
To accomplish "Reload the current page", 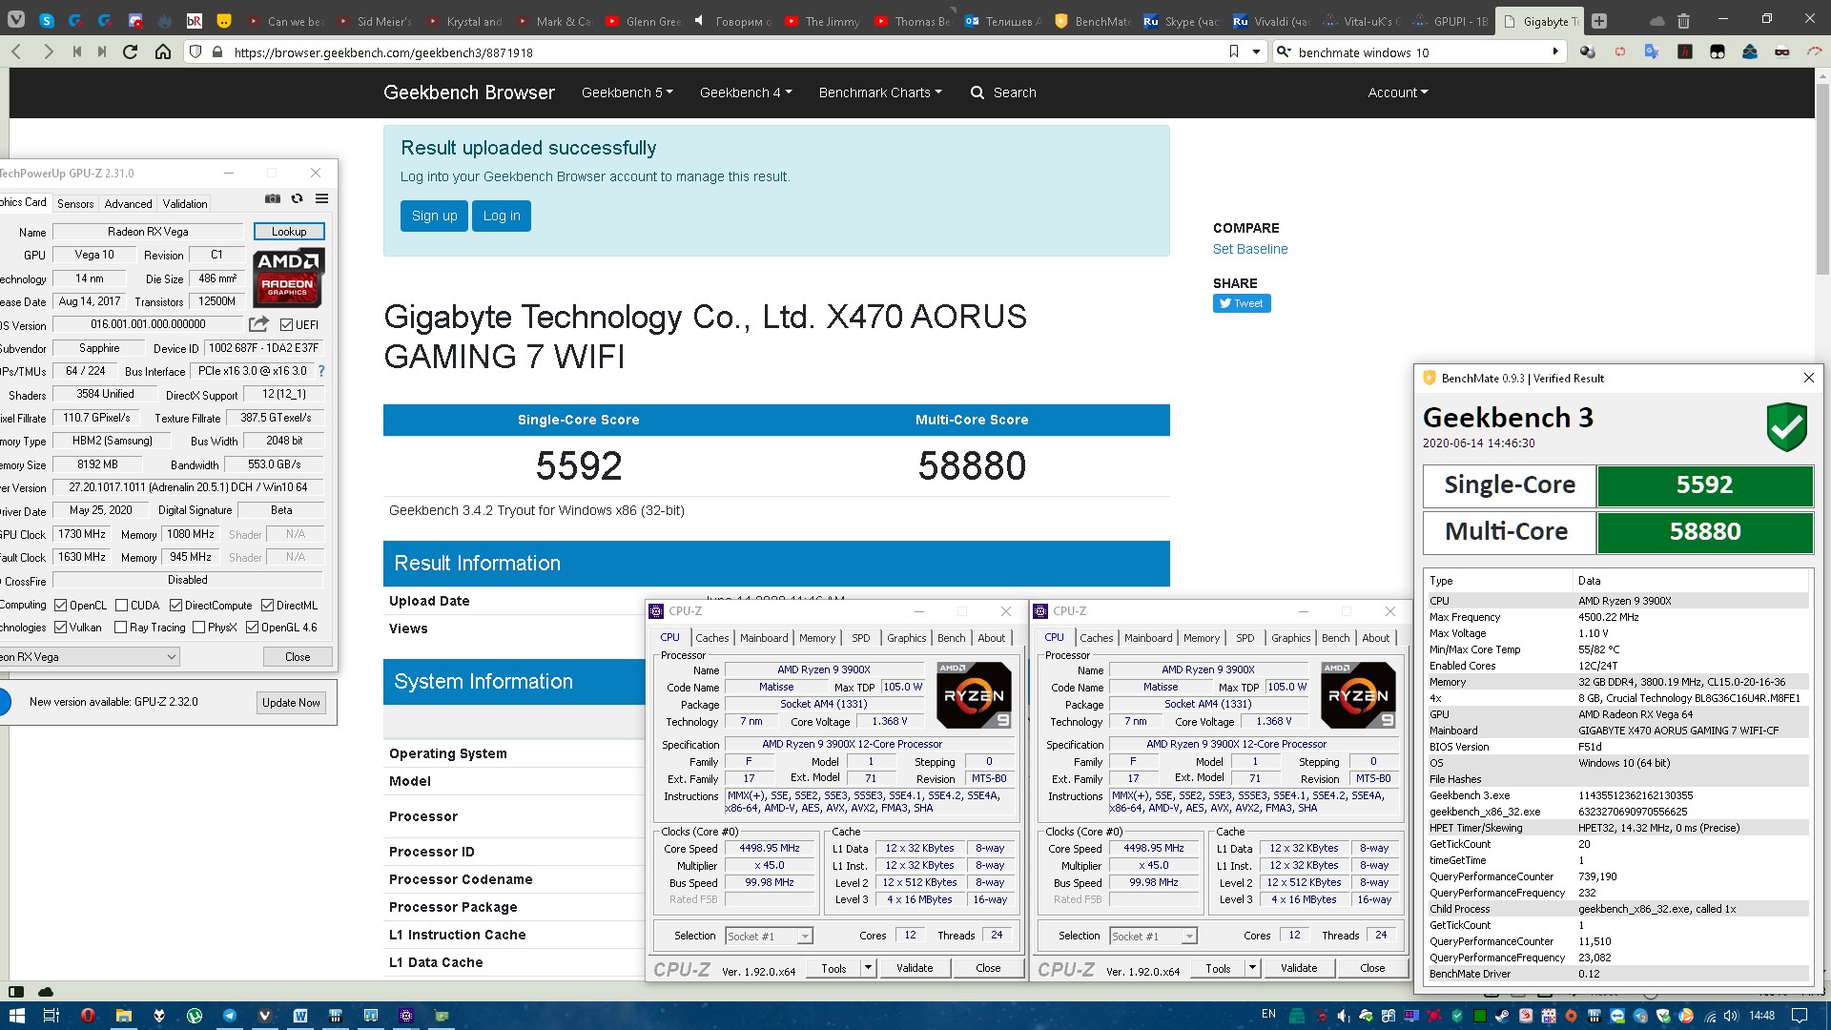I will click(x=131, y=51).
